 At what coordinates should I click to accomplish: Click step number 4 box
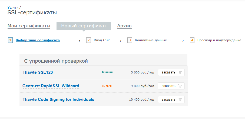[x=192, y=40]
